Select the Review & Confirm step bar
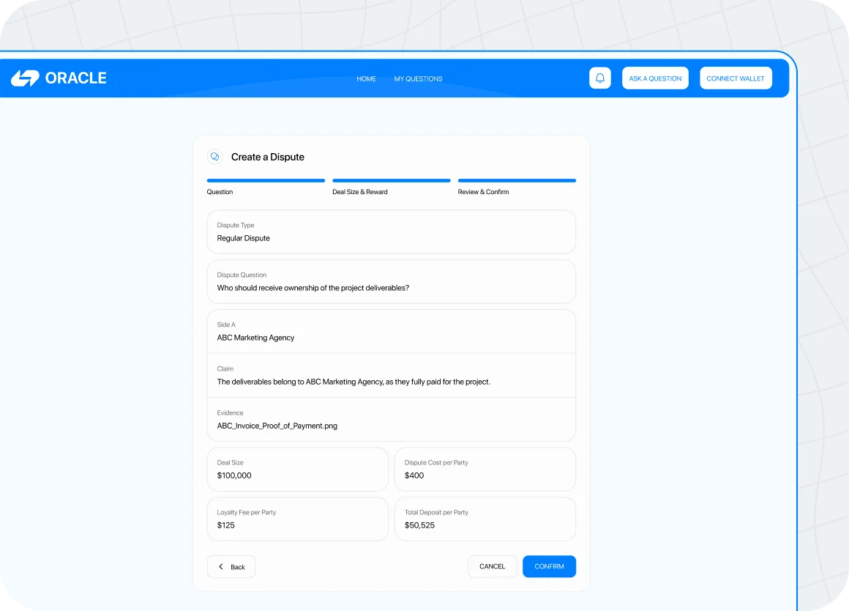This screenshot has width=849, height=611. 517,180
